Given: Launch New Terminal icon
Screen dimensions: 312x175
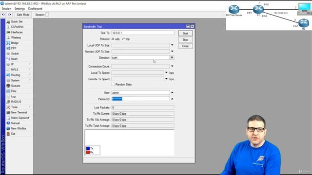Looking at the screenshot, I should coord(8,112).
